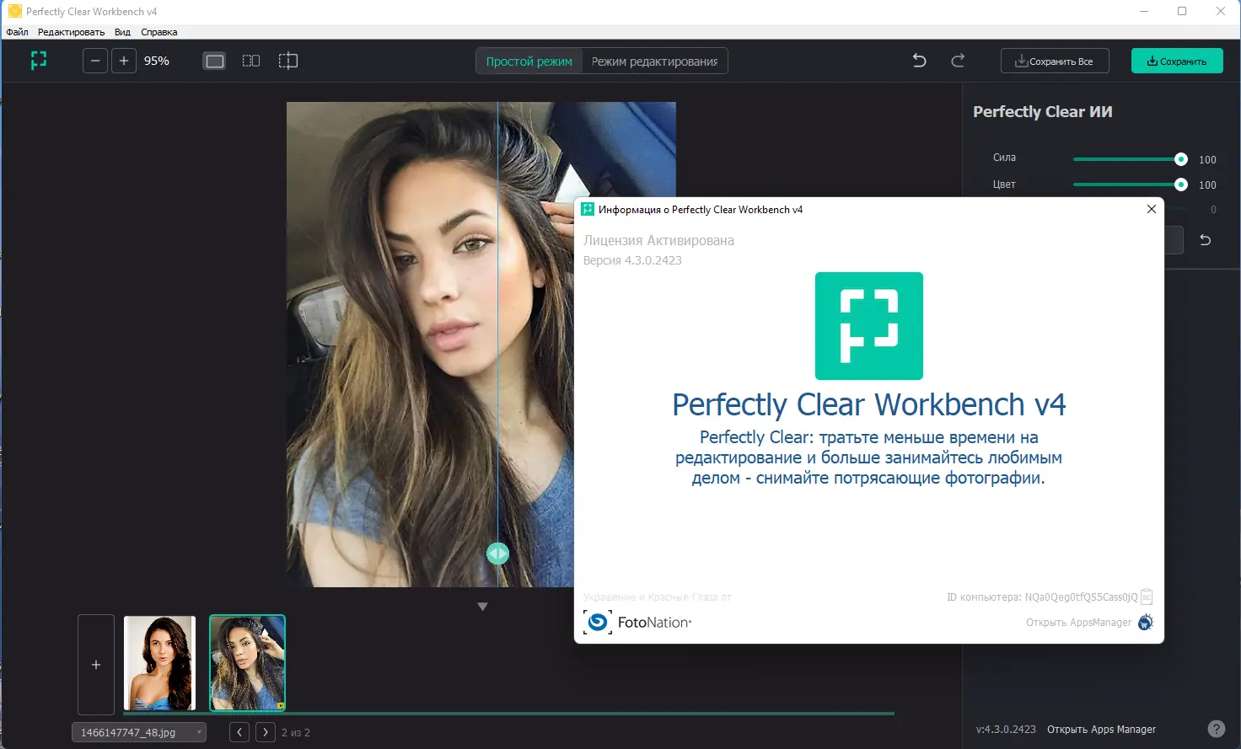Select single image view mode
The image size is (1241, 749).
(x=215, y=61)
